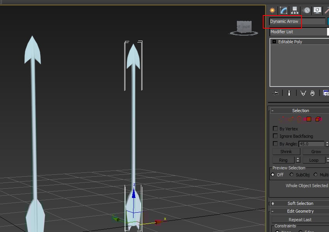Select Polygon sub-object mode

point(308,119)
